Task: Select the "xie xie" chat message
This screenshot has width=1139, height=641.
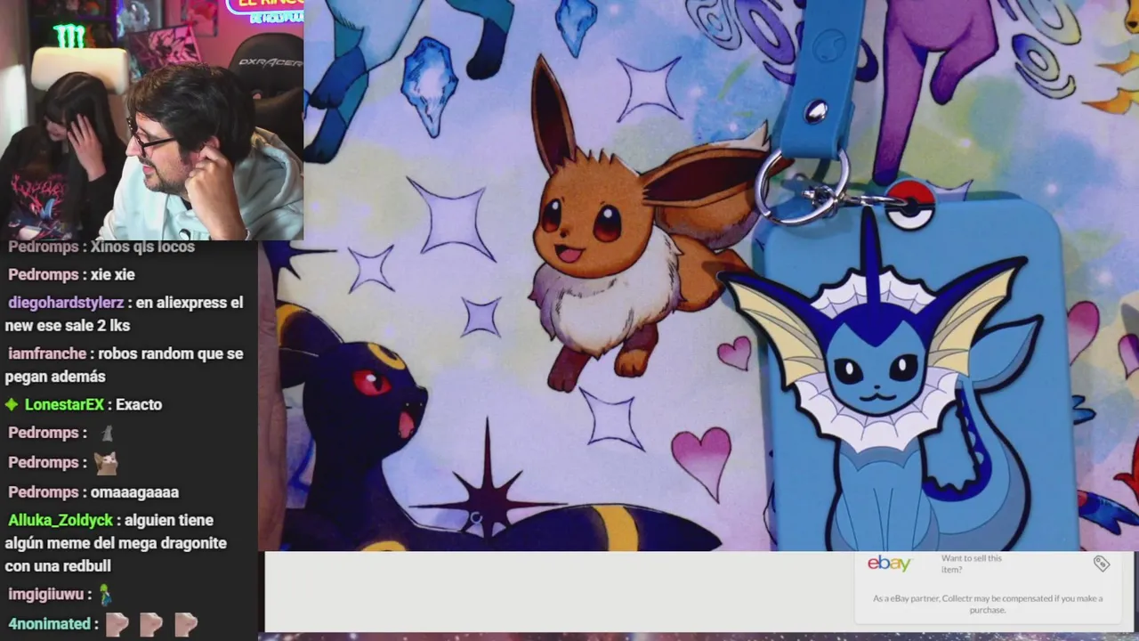Action: click(x=112, y=274)
